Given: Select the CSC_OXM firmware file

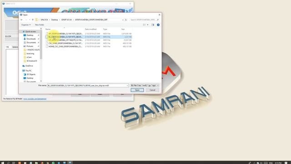Looking at the screenshot, I should click(x=89, y=43).
